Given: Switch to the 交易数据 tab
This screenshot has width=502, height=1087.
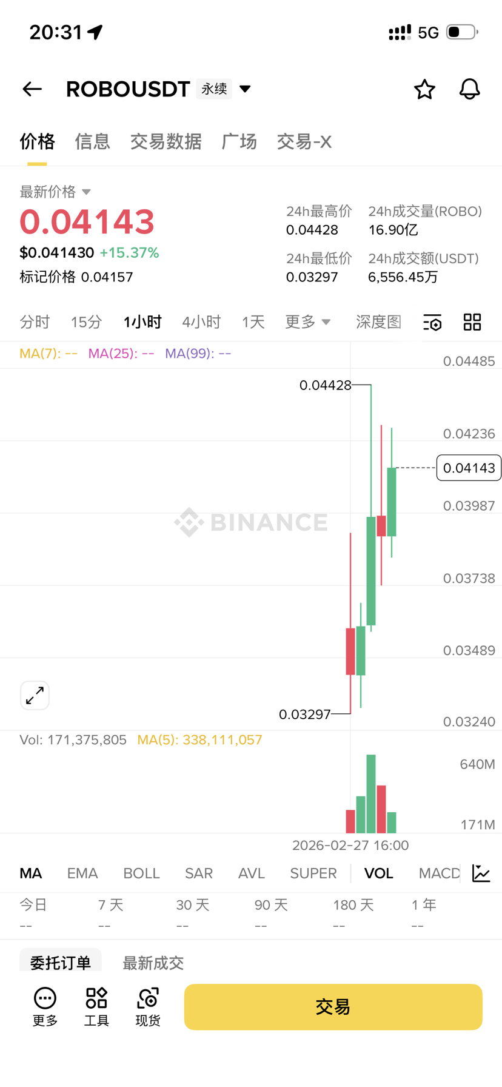Looking at the screenshot, I should [166, 142].
